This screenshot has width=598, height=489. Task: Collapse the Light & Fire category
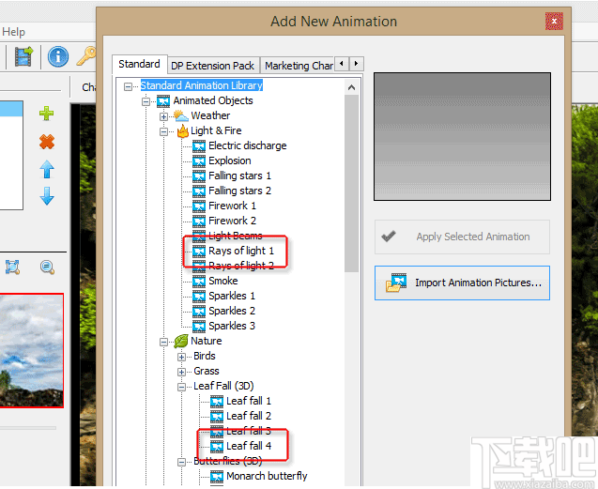tap(163, 131)
